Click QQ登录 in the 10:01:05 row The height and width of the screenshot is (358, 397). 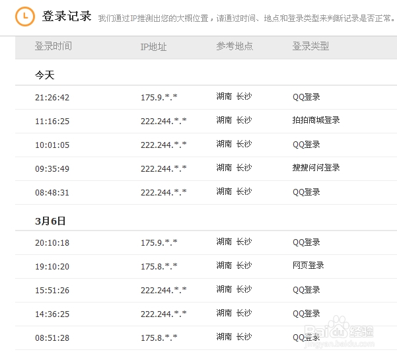click(x=307, y=145)
